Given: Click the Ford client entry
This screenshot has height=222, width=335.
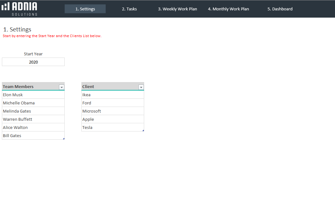Looking at the screenshot, I should [113, 103].
